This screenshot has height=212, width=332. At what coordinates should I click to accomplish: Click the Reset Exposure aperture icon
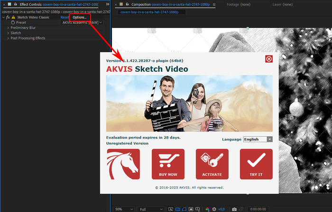tap(214, 209)
